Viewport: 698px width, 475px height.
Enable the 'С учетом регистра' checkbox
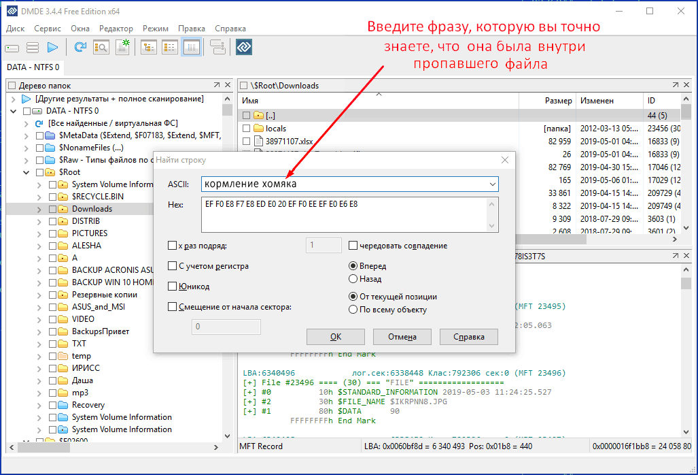click(x=173, y=266)
